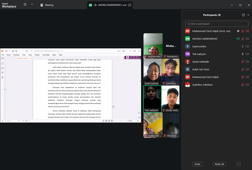This screenshot has height=170, width=252.
Task: Click the Print icon in PDF toolbar
Action: 13,51
